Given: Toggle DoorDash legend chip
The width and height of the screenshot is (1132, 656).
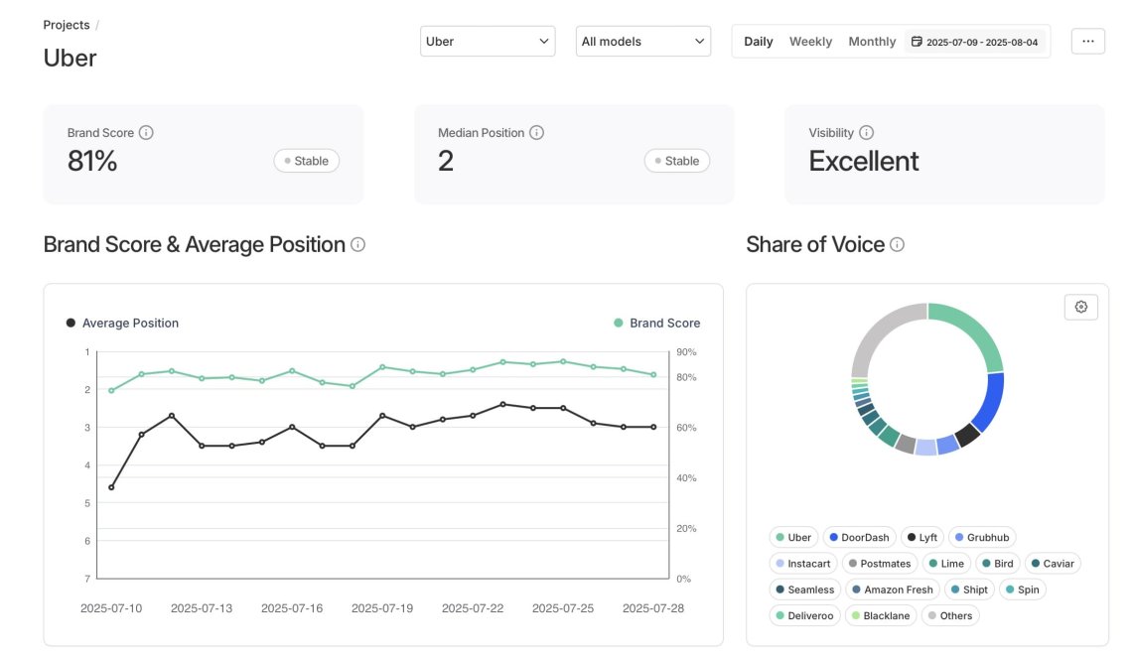Looking at the screenshot, I should click(859, 538).
